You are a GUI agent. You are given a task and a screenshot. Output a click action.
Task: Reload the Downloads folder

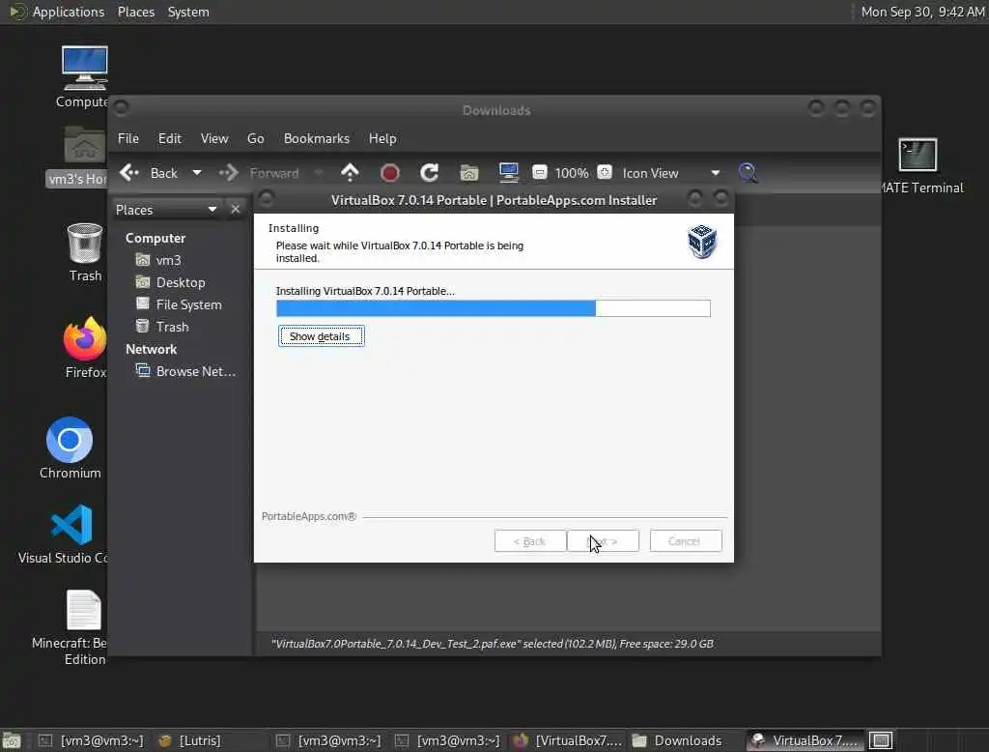pos(430,172)
